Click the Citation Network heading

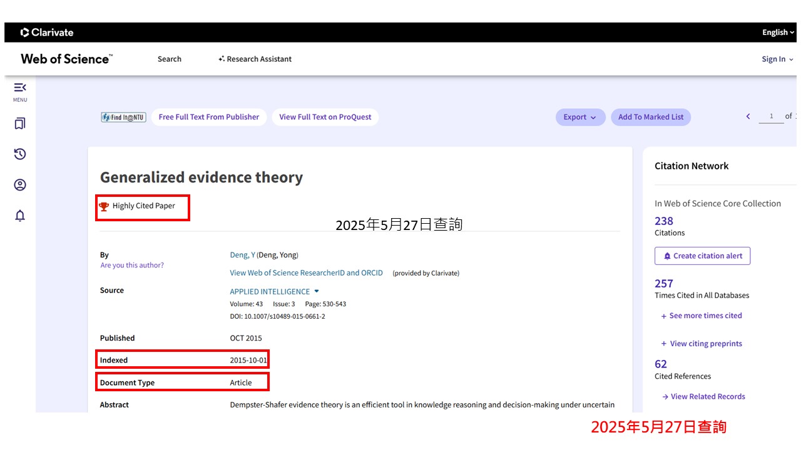(691, 166)
